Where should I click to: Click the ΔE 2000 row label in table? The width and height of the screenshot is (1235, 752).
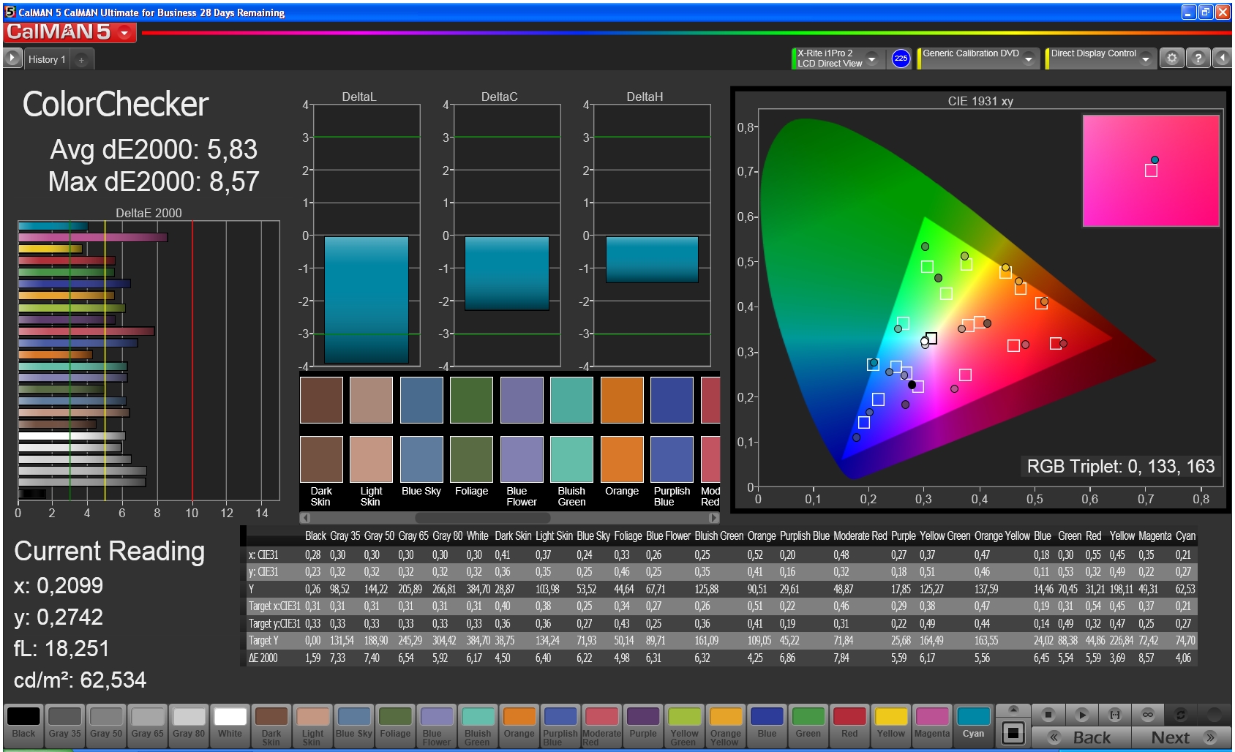(263, 658)
